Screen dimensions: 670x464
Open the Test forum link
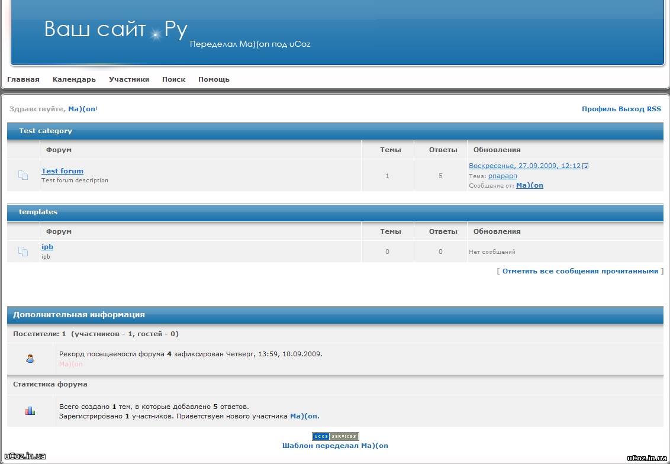pos(62,171)
